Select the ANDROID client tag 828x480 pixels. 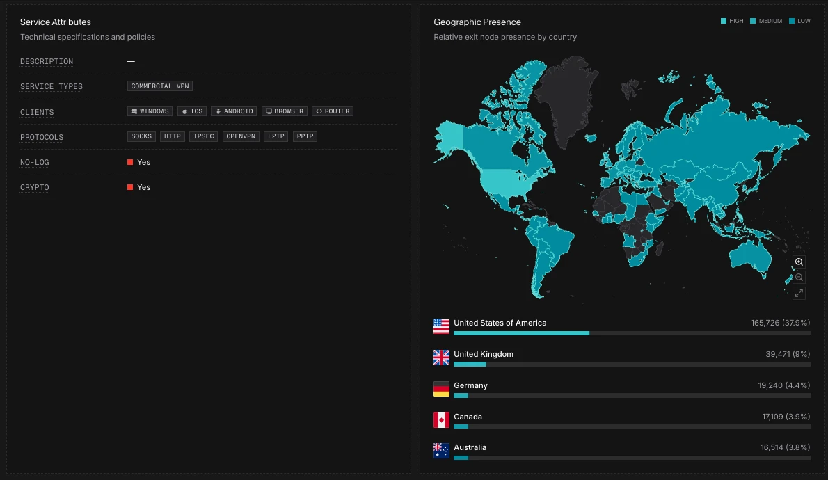tap(234, 111)
